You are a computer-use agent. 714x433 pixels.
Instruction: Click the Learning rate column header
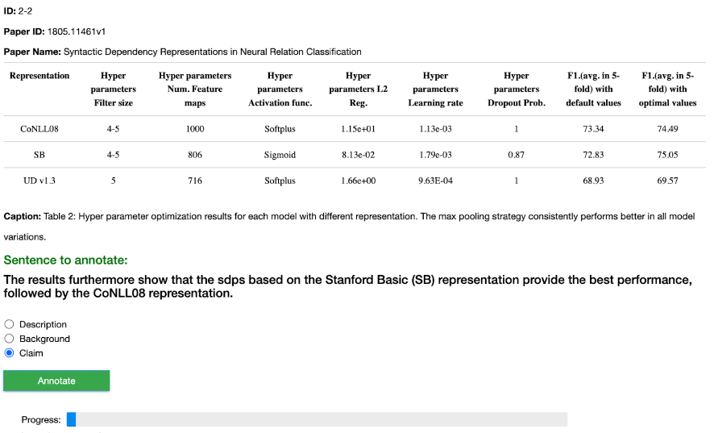pos(435,90)
